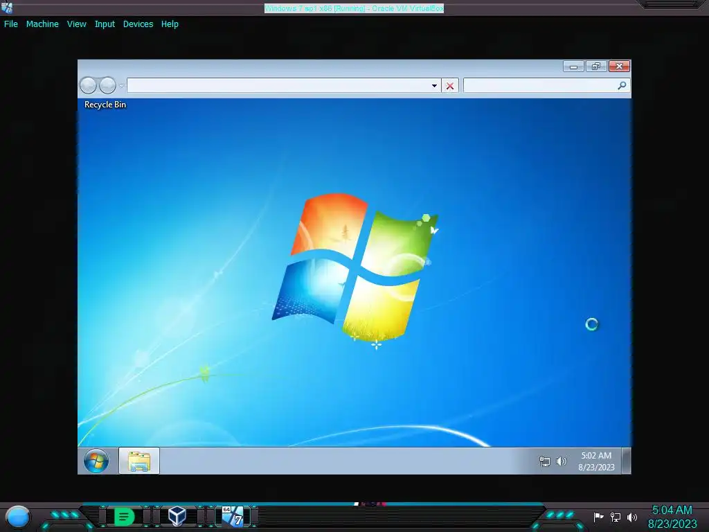The width and height of the screenshot is (709, 532).
Task: Click the host volume speaker icon
Action: tap(632, 517)
